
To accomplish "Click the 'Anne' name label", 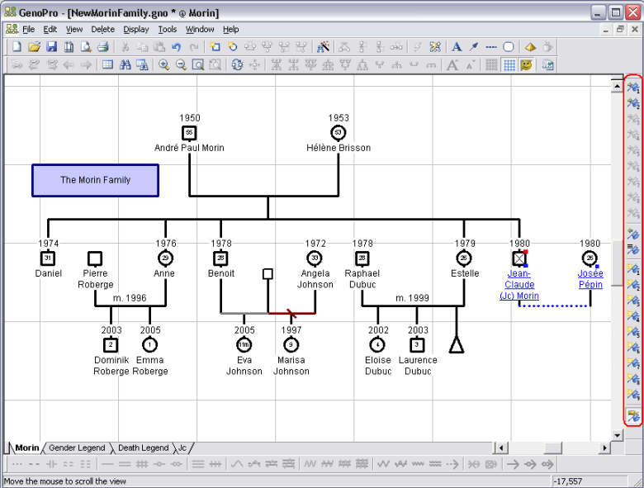I will coord(163,273).
